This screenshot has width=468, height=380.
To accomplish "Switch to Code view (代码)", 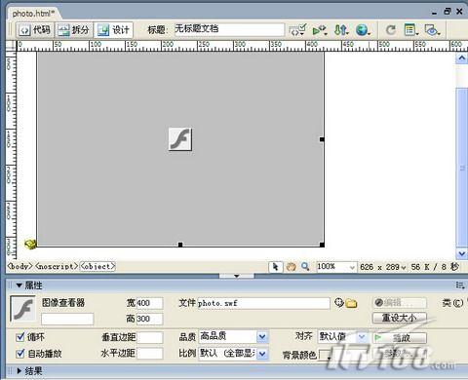I will point(35,30).
